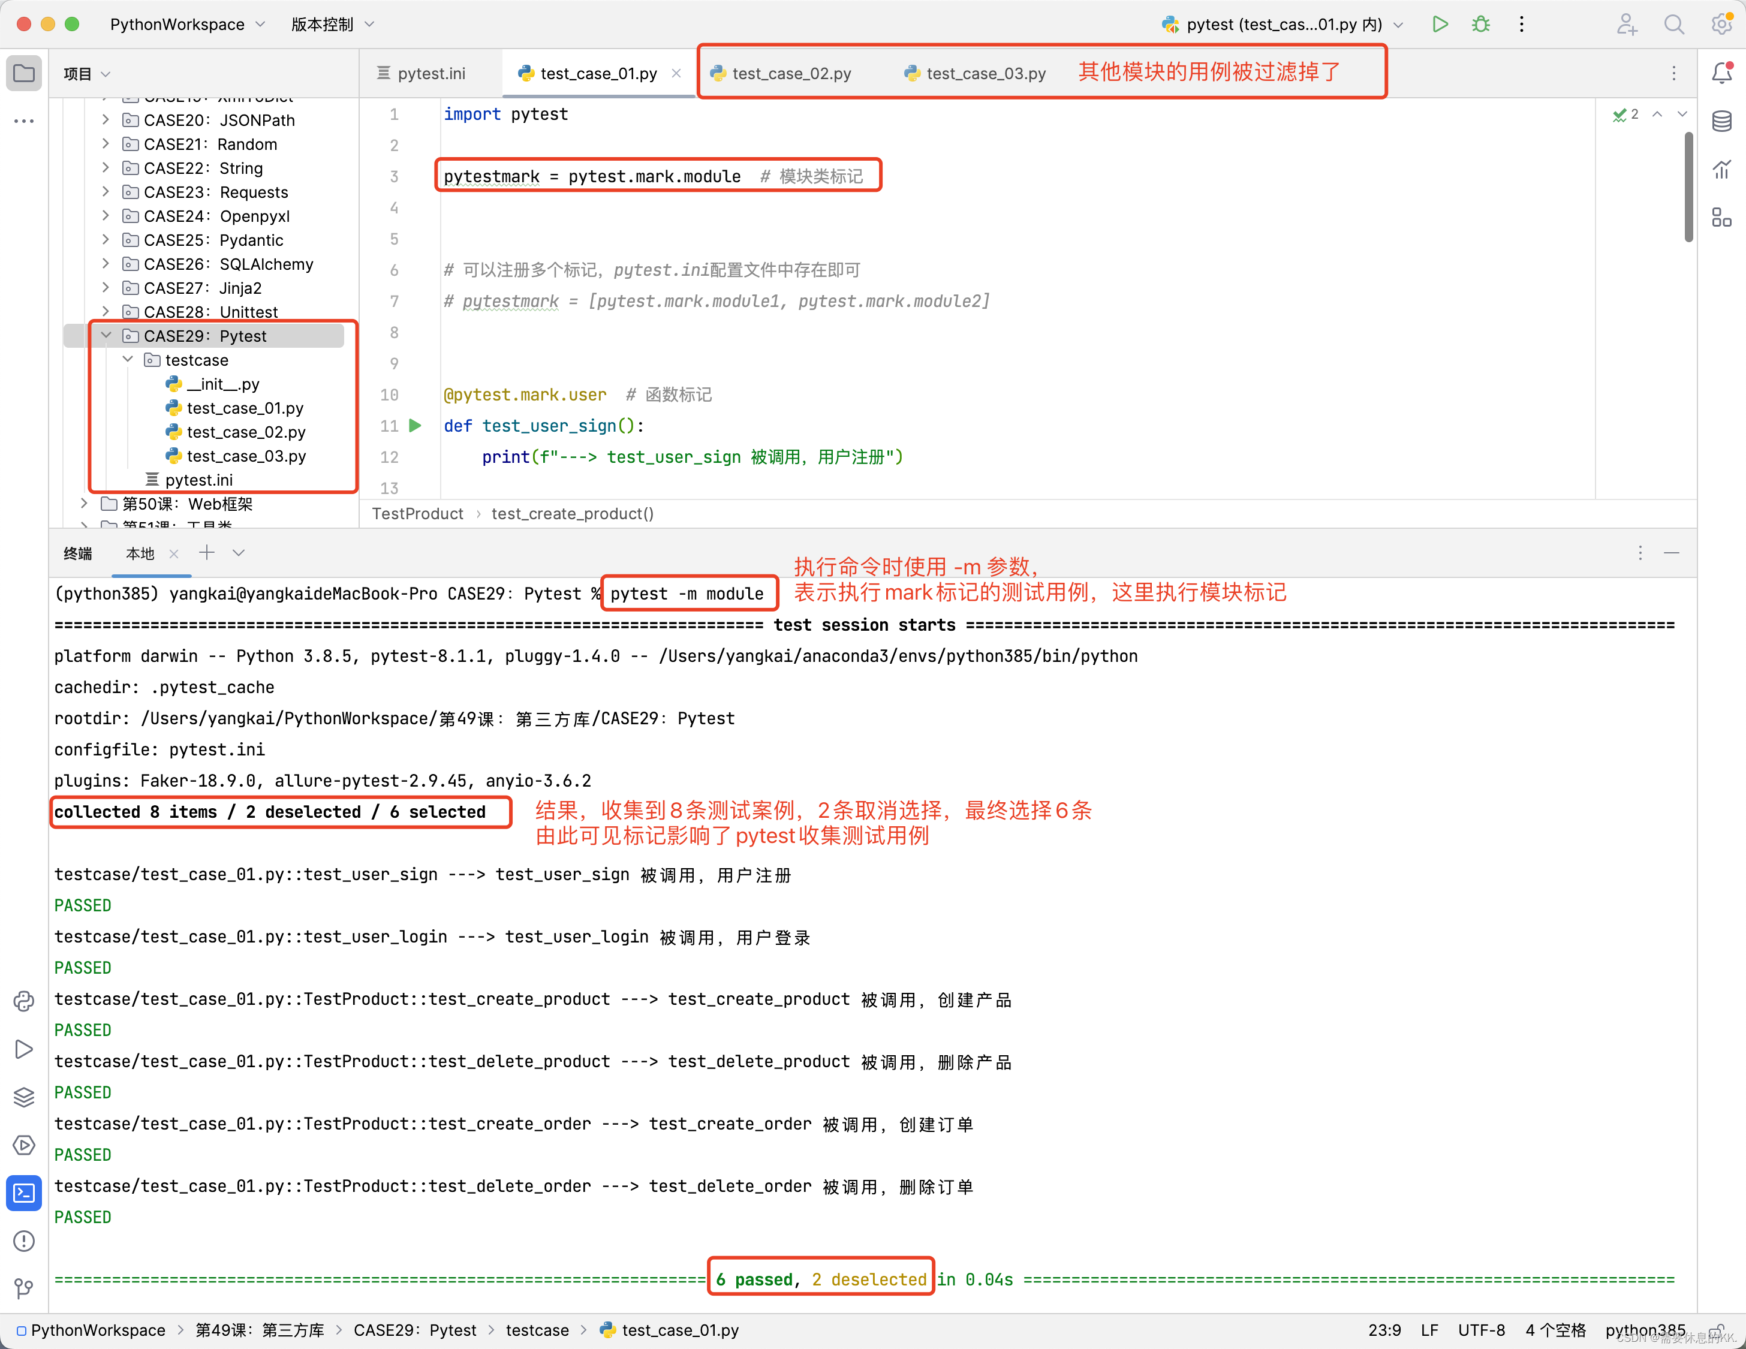This screenshot has width=1746, height=1349.
Task: Click the TestProduct breadcrumb in the editor
Action: pos(417,514)
